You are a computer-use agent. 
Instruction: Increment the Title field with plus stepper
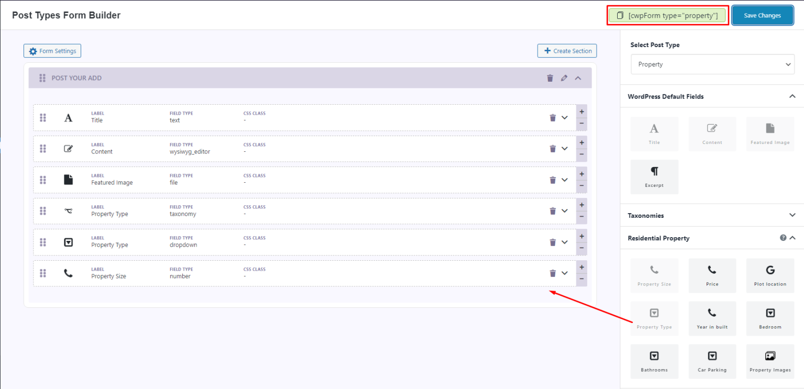coord(582,112)
